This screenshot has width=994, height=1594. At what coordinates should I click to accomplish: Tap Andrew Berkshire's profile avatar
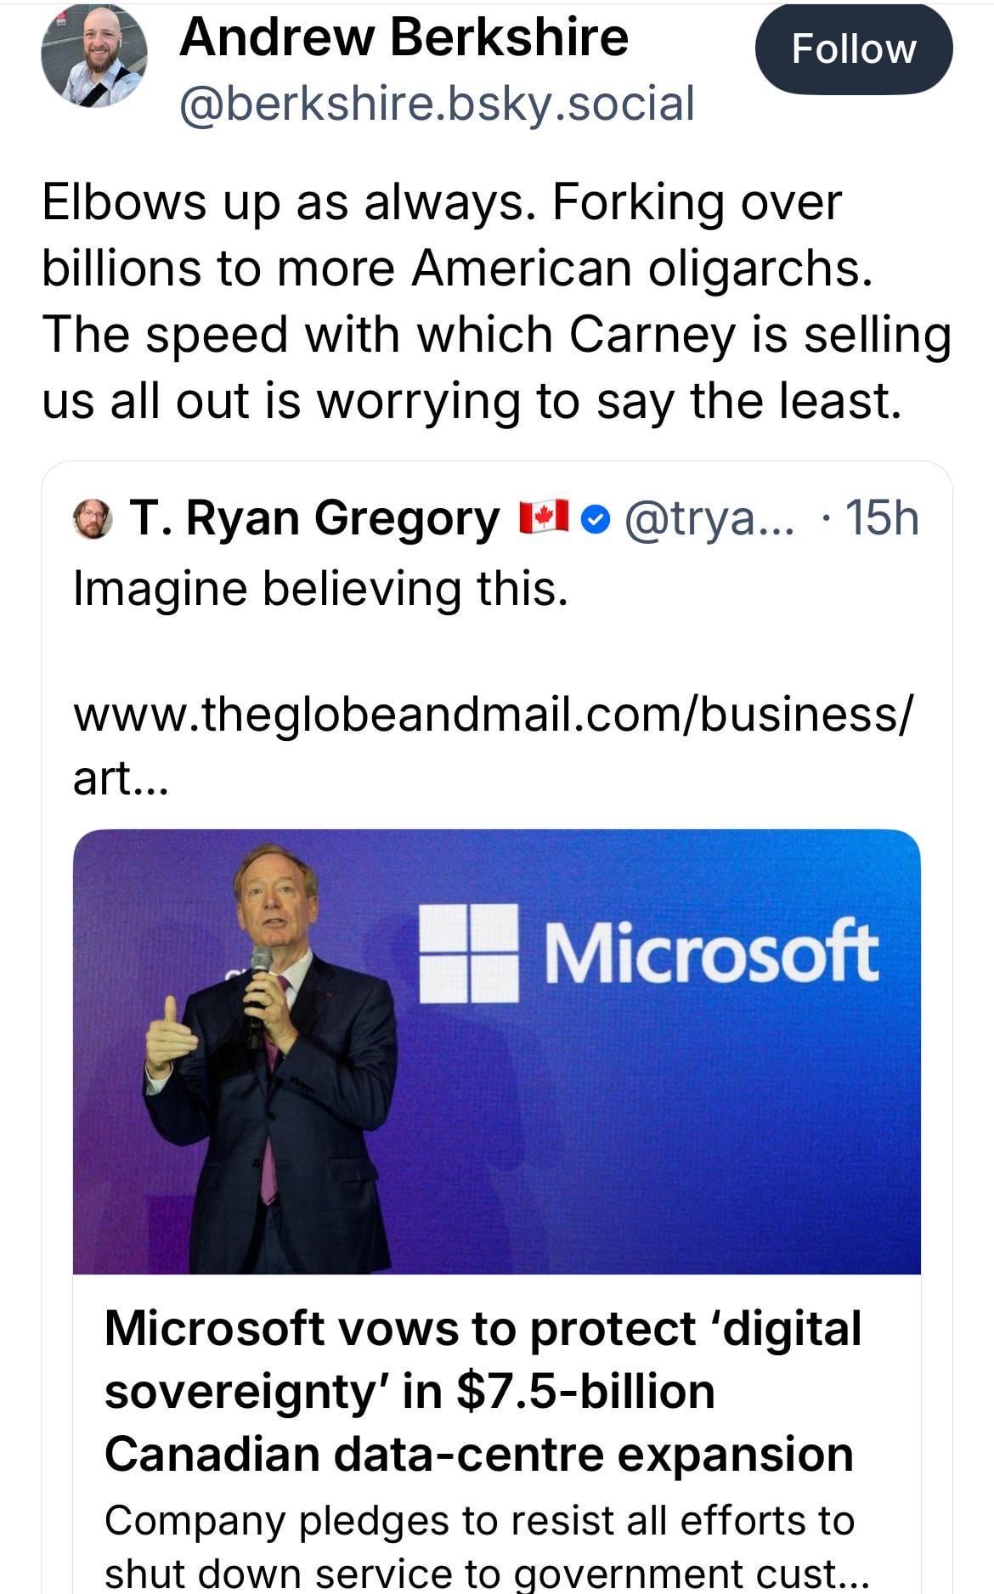(x=93, y=54)
